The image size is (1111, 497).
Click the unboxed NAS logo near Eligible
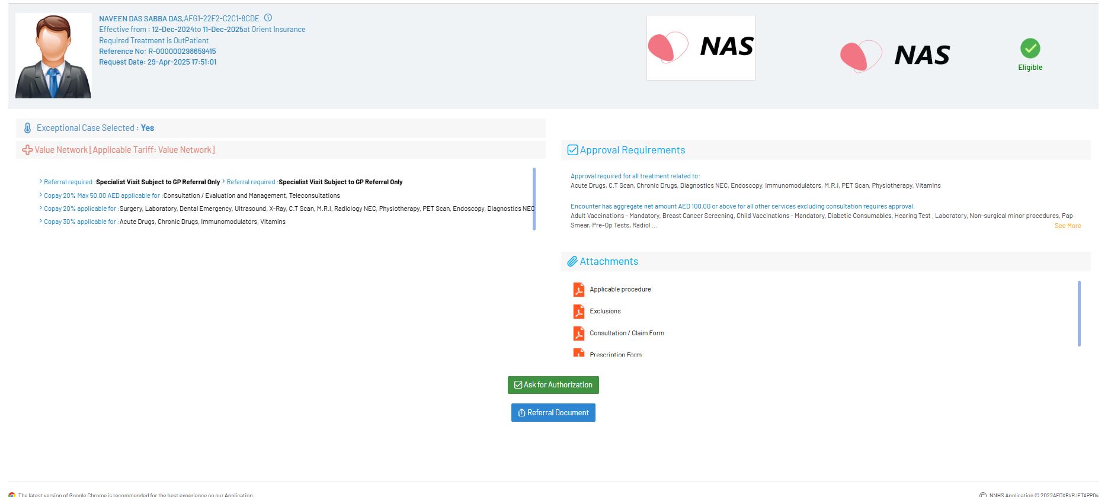tap(895, 56)
